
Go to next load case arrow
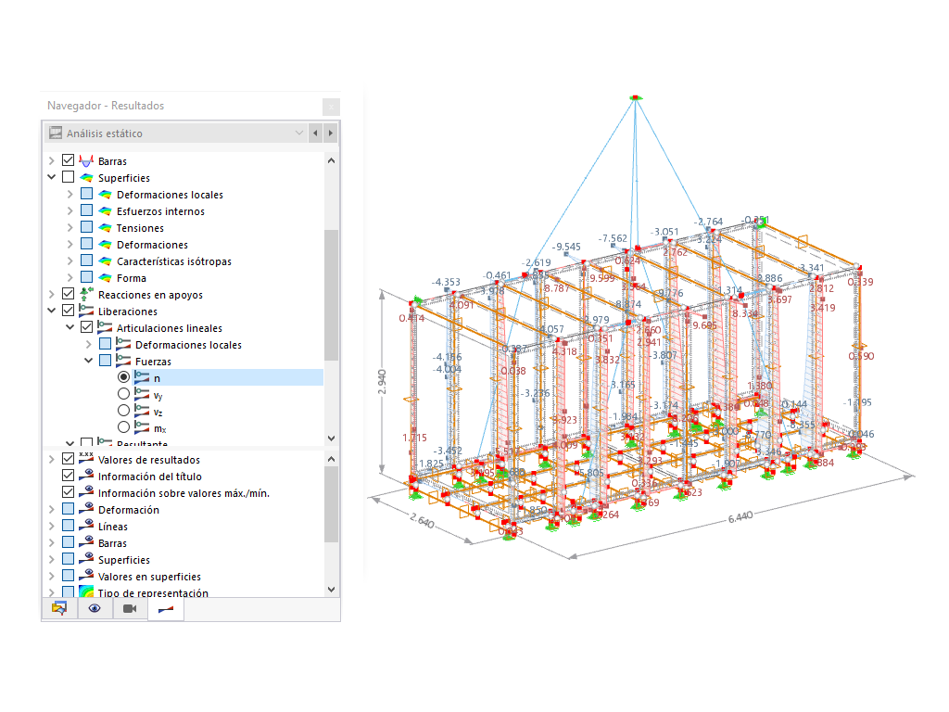click(x=331, y=133)
